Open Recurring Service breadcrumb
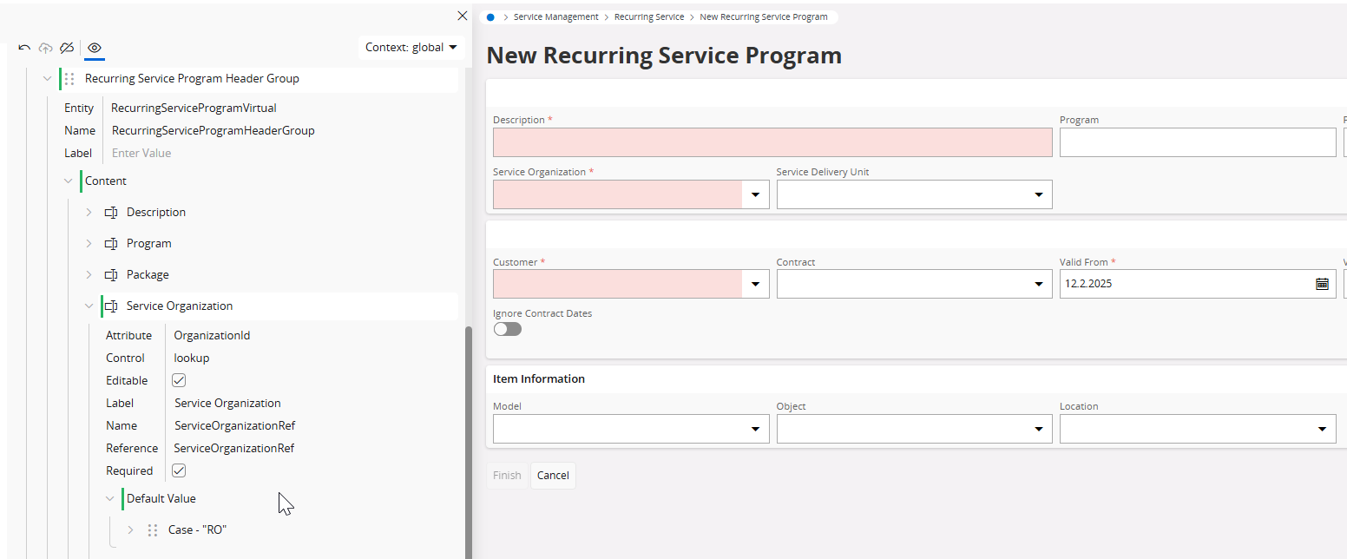This screenshot has width=1347, height=559. pyautogui.click(x=649, y=16)
